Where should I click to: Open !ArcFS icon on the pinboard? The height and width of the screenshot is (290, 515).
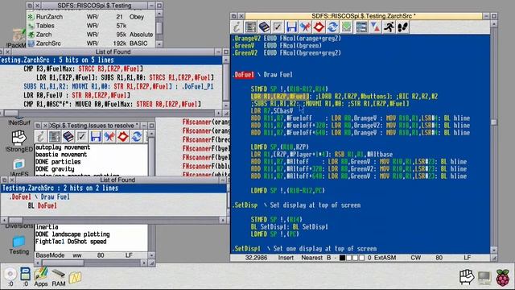[19, 167]
